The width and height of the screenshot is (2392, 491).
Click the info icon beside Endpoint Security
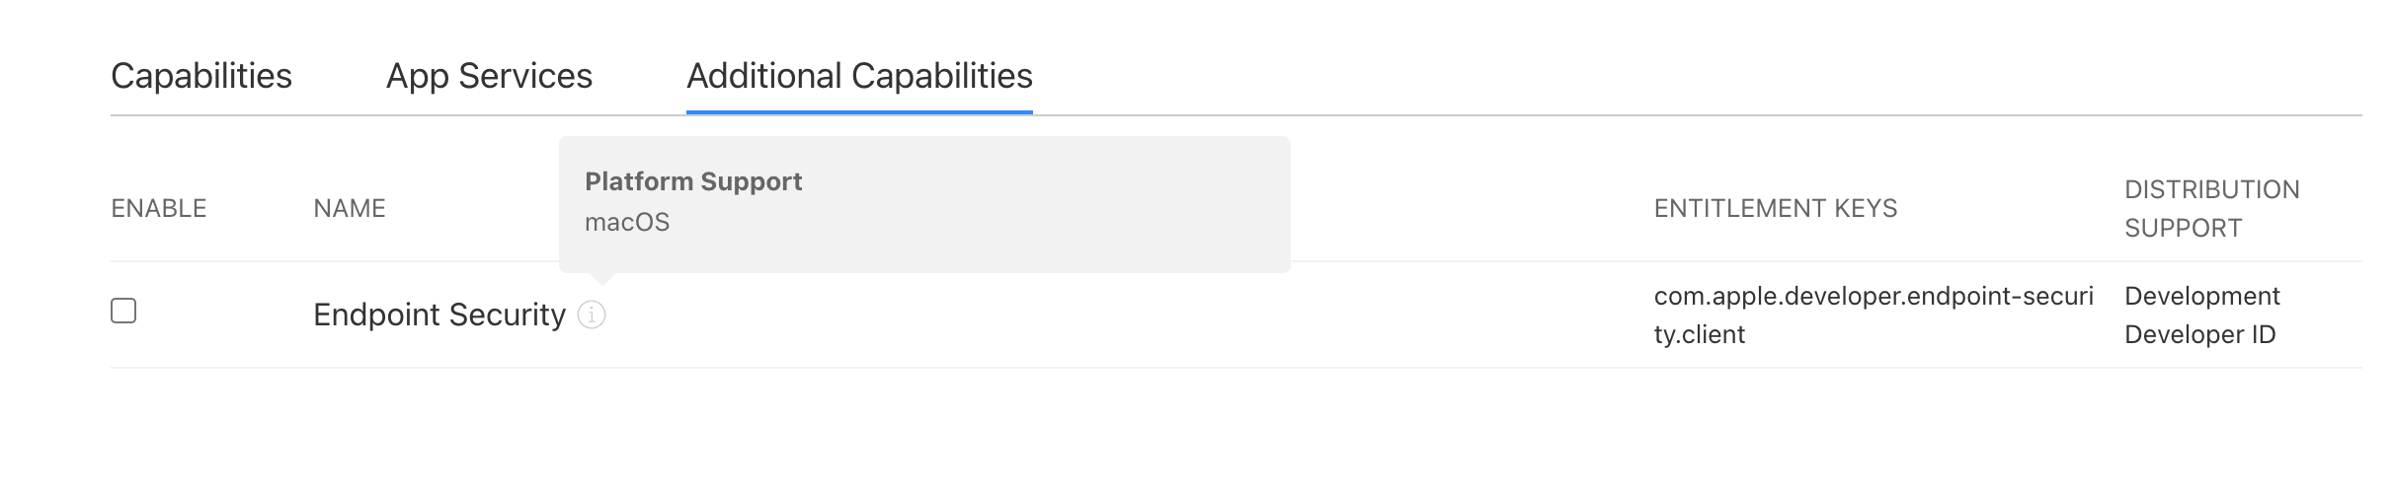tap(591, 316)
